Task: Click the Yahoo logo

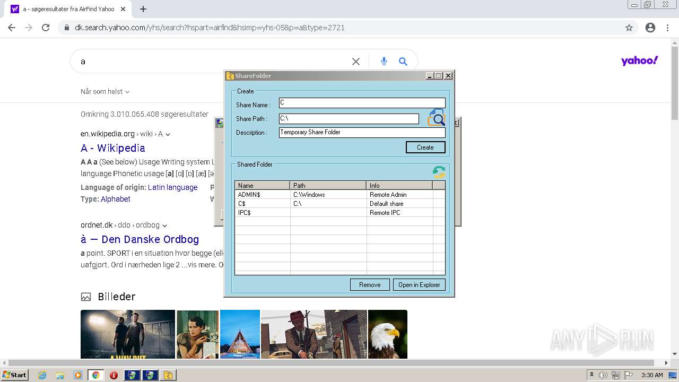Action: [x=639, y=60]
